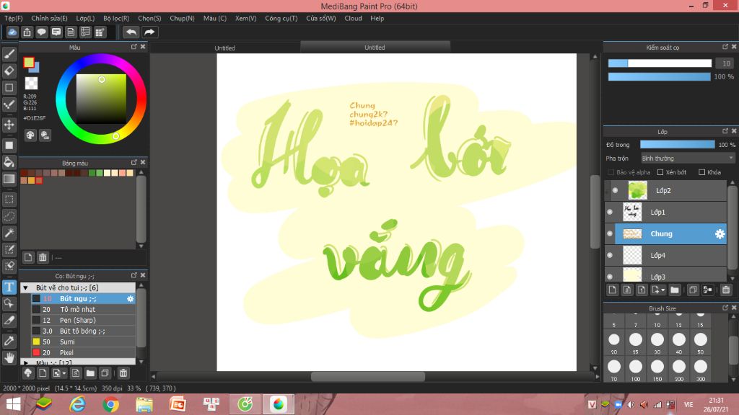Select the Eraser tool
Screen dimensions: 739x415
pyautogui.click(x=9, y=71)
